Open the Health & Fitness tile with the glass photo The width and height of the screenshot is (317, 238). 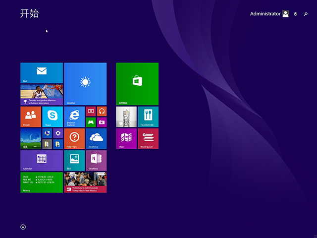(x=126, y=117)
